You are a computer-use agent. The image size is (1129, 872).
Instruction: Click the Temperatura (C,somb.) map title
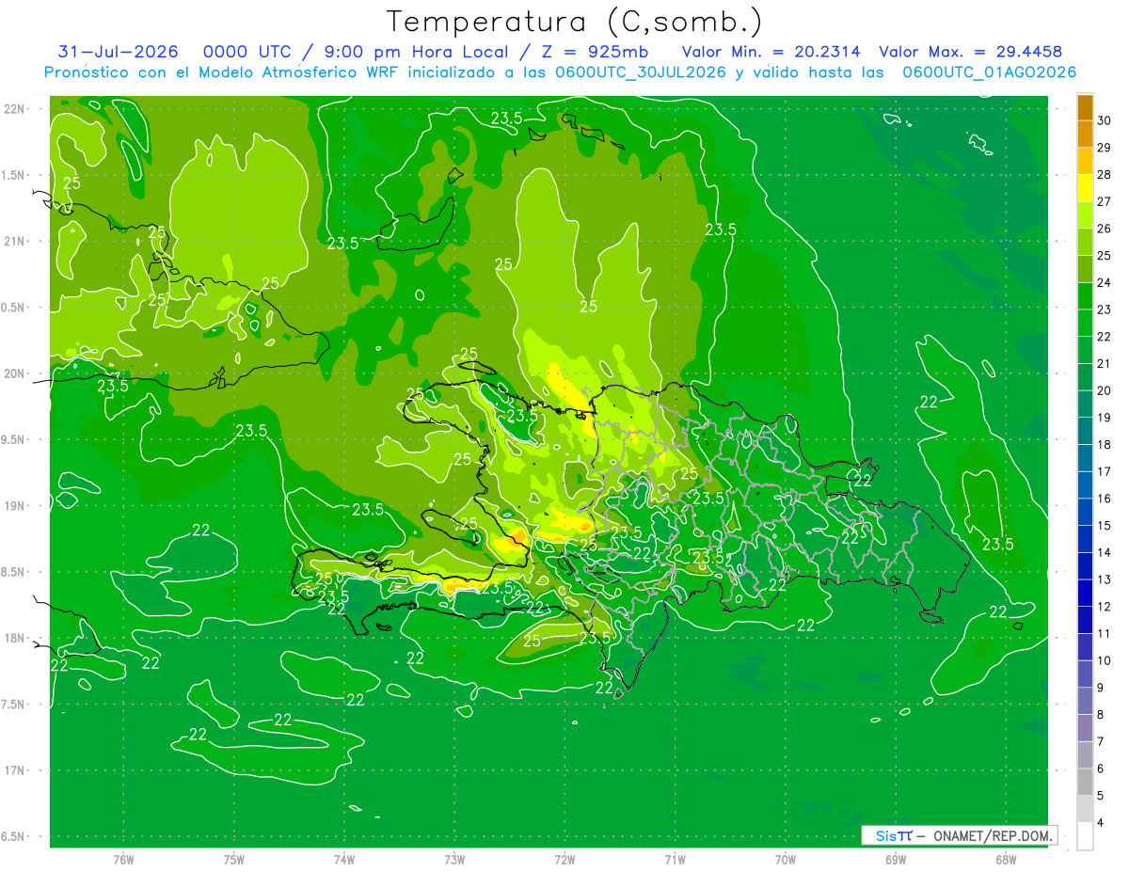coord(575,23)
